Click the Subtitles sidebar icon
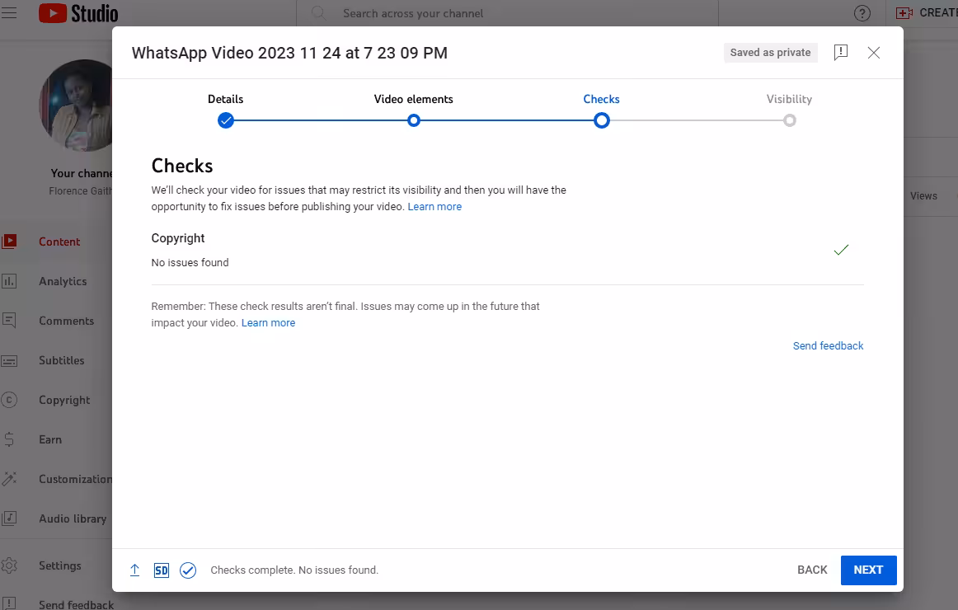Image resolution: width=958 pixels, height=610 pixels. click(x=9, y=361)
